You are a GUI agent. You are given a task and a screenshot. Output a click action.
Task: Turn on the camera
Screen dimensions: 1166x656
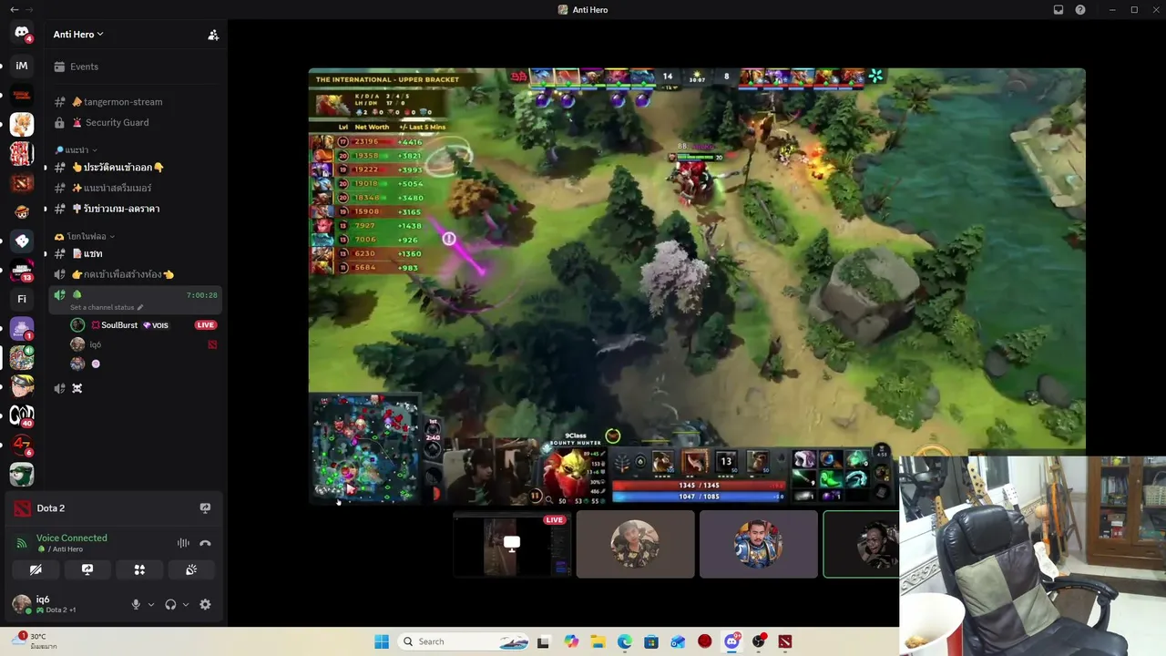tap(36, 570)
